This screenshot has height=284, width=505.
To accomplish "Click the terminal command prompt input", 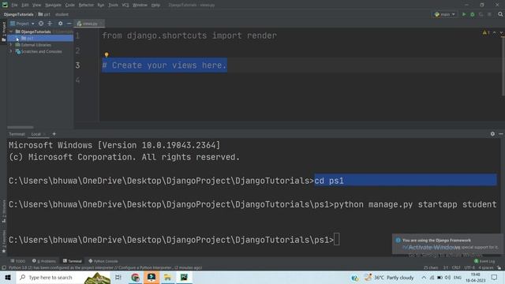I will click(337, 240).
